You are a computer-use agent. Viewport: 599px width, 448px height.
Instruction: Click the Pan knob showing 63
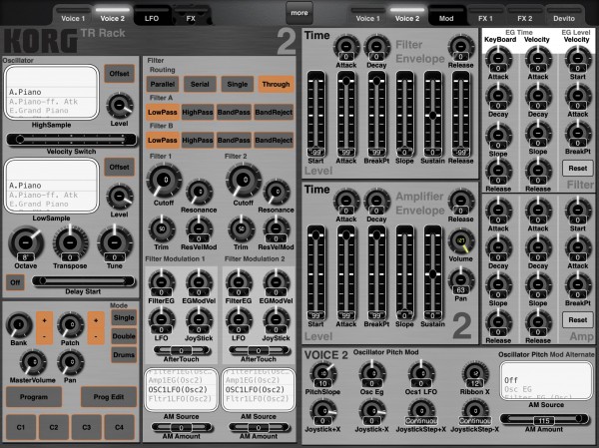pyautogui.click(x=461, y=281)
